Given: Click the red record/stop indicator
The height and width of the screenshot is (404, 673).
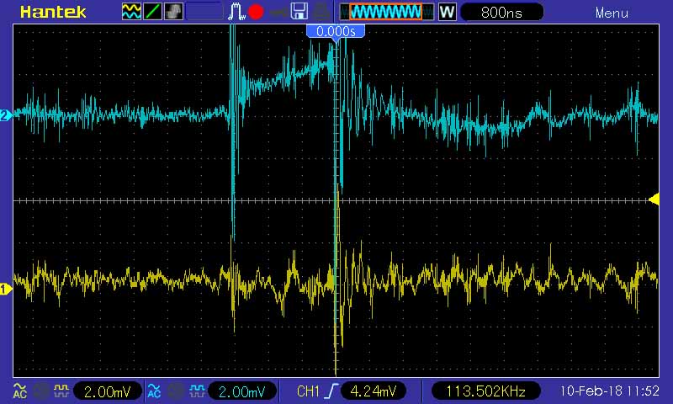Looking at the screenshot, I should coord(256,12).
